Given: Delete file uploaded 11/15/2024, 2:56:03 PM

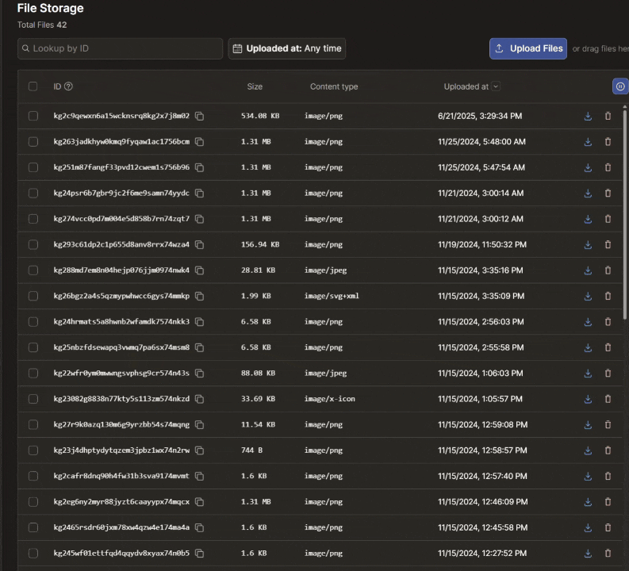Looking at the screenshot, I should (x=608, y=322).
